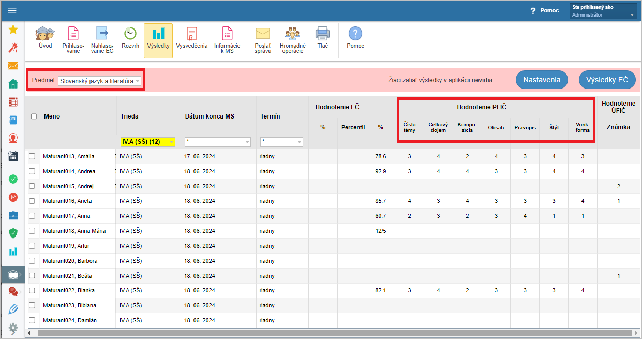Open the blue book sidebar icon
Screen dimensions: 642x339
(13, 120)
